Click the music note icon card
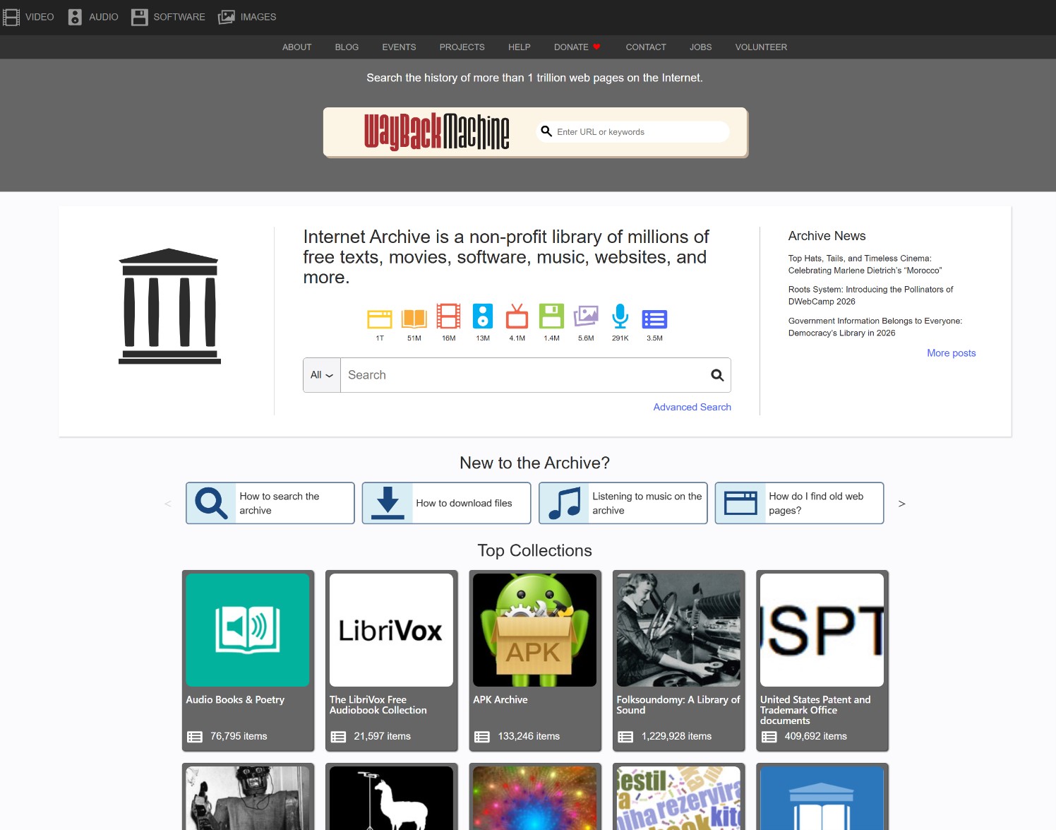Image resolution: width=1056 pixels, height=830 pixels. click(x=564, y=503)
